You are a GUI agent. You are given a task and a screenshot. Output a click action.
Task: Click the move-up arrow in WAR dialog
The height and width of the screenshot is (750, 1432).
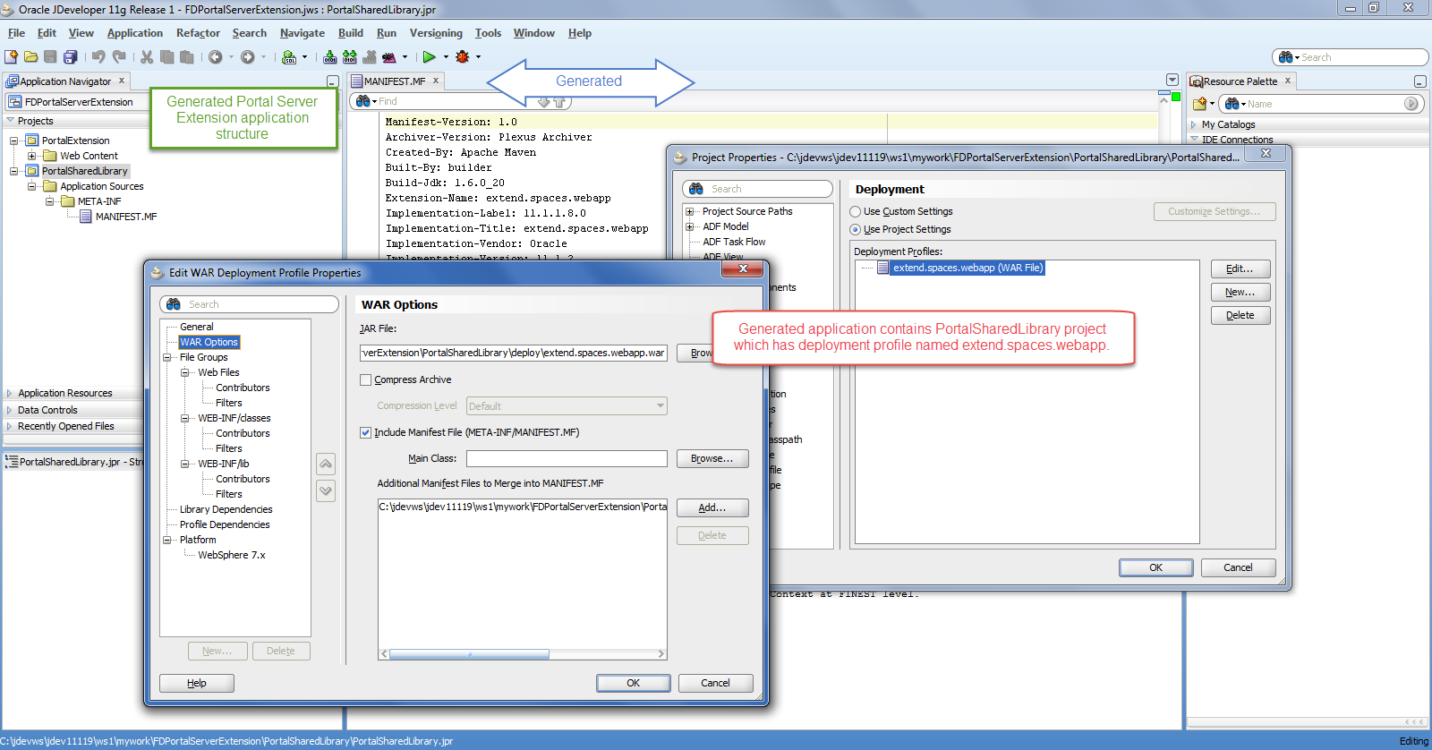326,464
